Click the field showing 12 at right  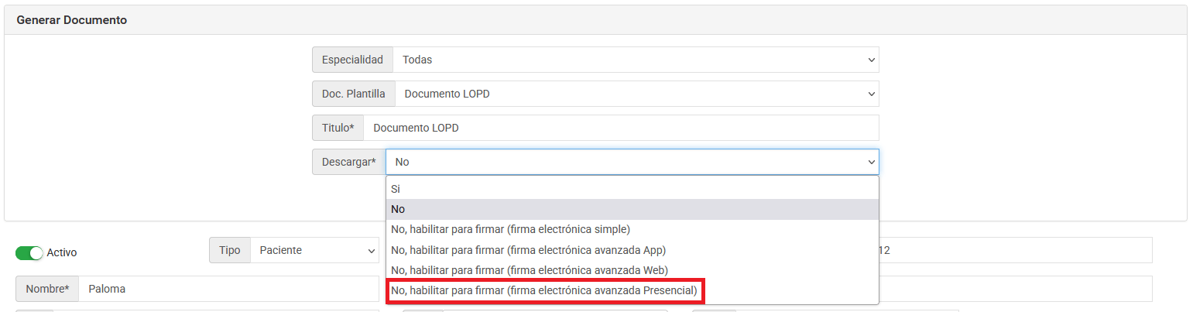coord(1015,250)
